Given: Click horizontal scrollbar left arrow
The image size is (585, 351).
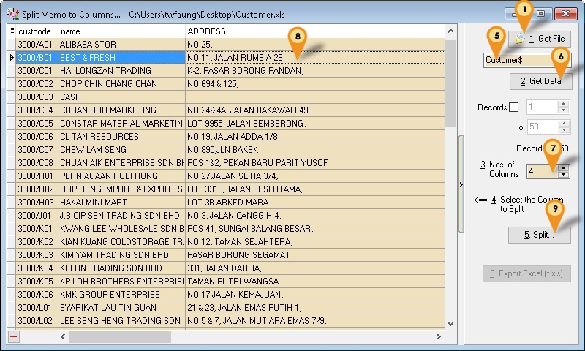Looking at the screenshot, I should click(x=64, y=337).
